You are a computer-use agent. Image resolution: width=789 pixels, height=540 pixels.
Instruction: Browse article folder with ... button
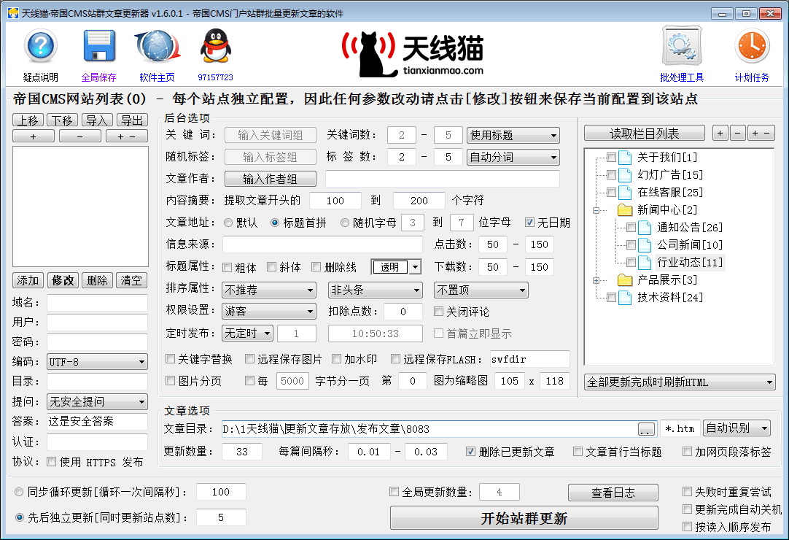click(x=647, y=428)
